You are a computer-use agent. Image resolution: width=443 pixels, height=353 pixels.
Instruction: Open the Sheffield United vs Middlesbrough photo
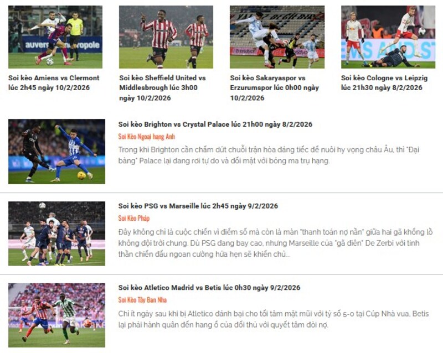coord(166,37)
